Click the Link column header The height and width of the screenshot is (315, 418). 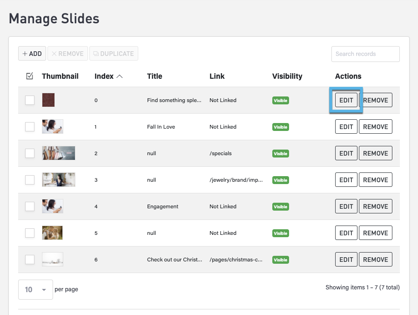(x=217, y=76)
